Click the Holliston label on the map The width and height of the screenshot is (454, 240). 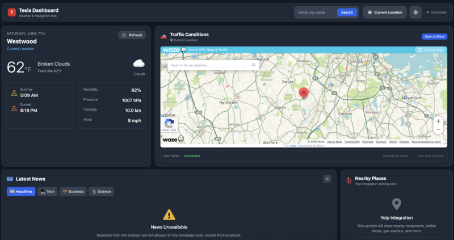228,103
